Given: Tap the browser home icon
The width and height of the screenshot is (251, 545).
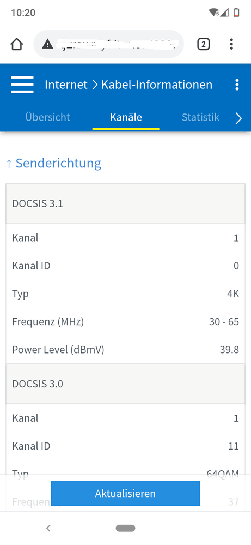Looking at the screenshot, I should (17, 44).
